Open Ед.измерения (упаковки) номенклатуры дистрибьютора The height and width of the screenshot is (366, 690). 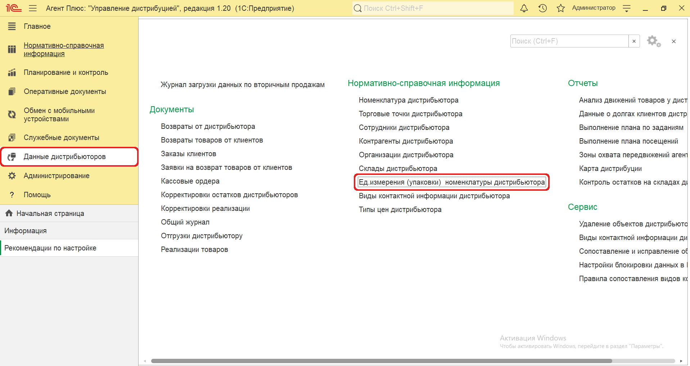tap(452, 182)
